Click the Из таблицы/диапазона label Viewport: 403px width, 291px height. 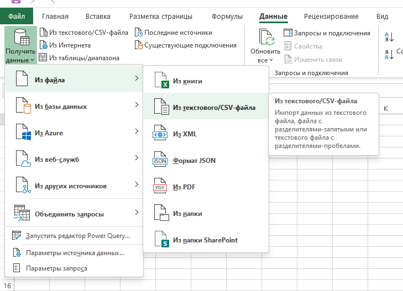[x=84, y=58]
